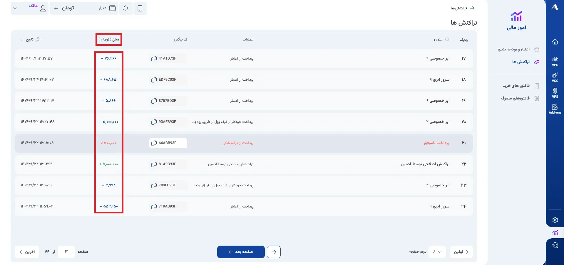Select the پرداخت ناموفق row title

click(436, 143)
